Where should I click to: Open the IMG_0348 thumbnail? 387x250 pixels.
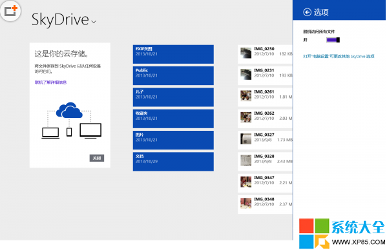click(246, 203)
